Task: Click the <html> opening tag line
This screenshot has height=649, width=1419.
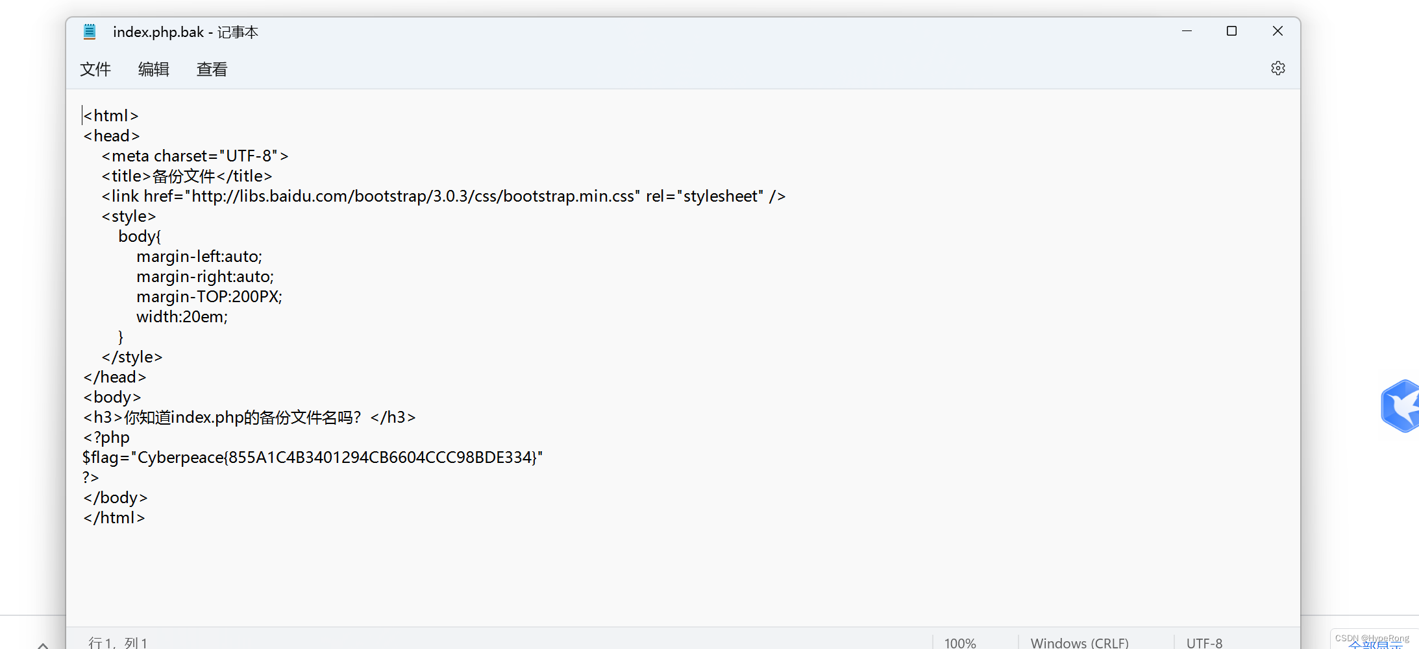Action: (x=110, y=115)
